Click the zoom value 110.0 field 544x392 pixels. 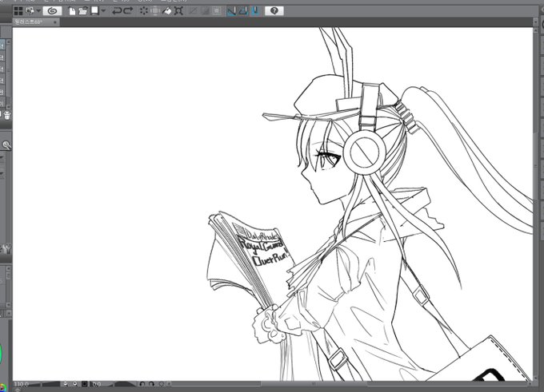[x=22, y=384]
